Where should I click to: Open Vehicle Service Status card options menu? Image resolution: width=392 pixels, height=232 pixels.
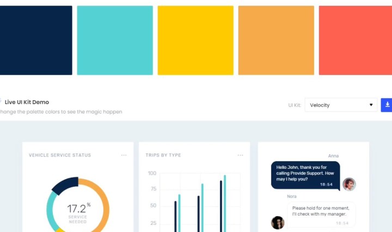pyautogui.click(x=124, y=155)
